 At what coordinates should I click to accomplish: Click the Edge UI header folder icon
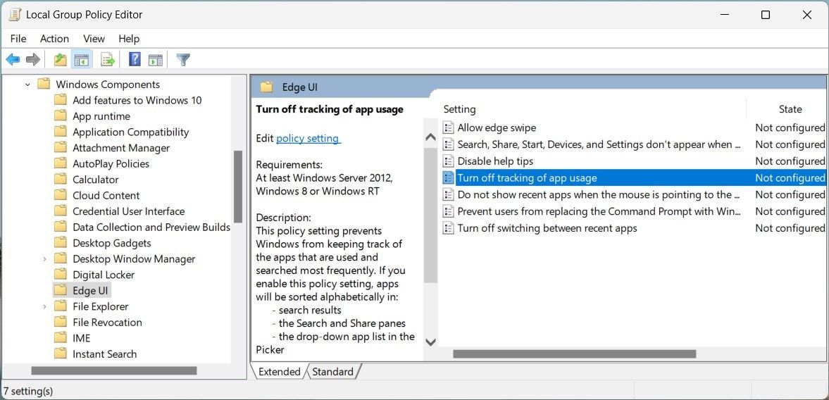(266, 87)
